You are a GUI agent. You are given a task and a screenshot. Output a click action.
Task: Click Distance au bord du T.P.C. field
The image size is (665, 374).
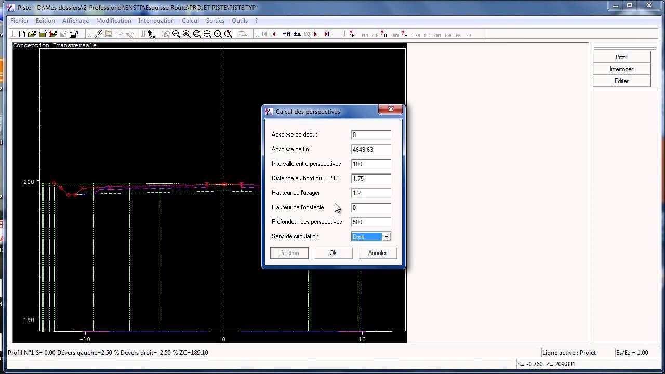coord(371,179)
